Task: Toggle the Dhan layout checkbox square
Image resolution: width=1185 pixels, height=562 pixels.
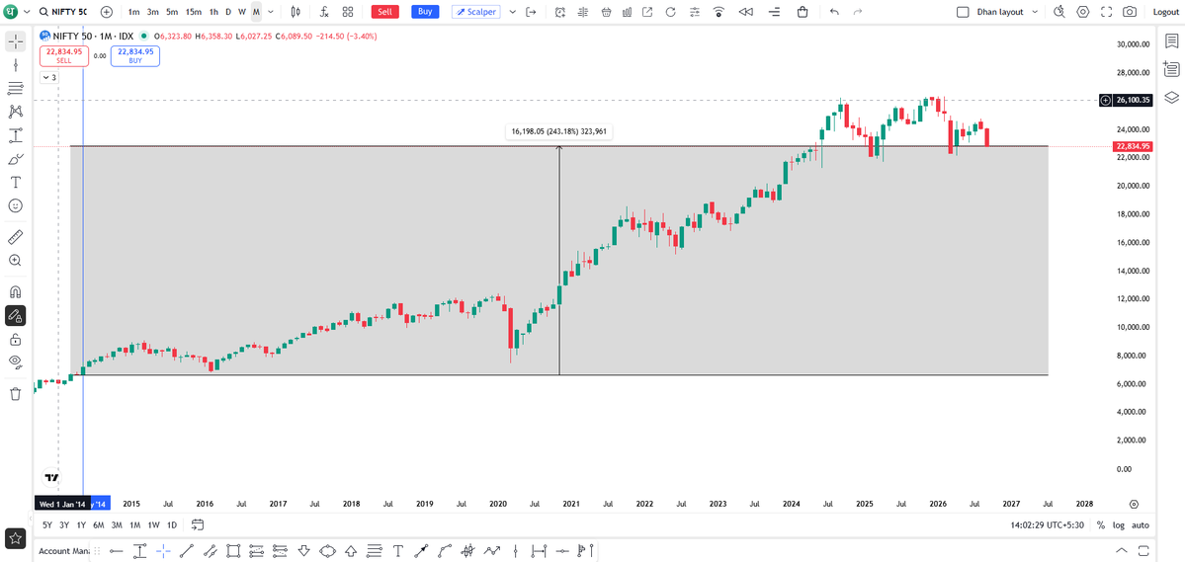Action: click(963, 12)
